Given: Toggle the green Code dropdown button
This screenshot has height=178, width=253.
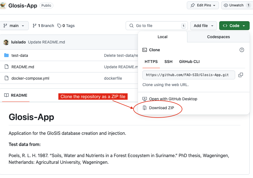Looking at the screenshot, I should tap(234, 26).
